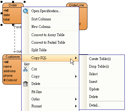Image resolution: width=126 pixels, height=111 pixels.
Task: Select #Orderid foreign key in Customer
Action: point(10,80)
